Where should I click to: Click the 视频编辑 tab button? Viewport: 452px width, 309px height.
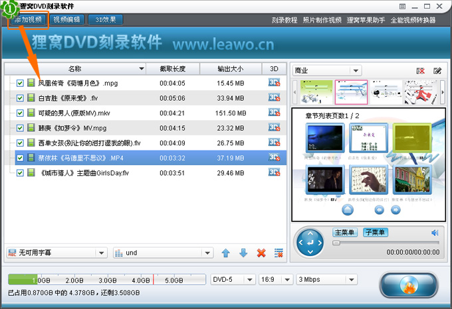click(66, 20)
